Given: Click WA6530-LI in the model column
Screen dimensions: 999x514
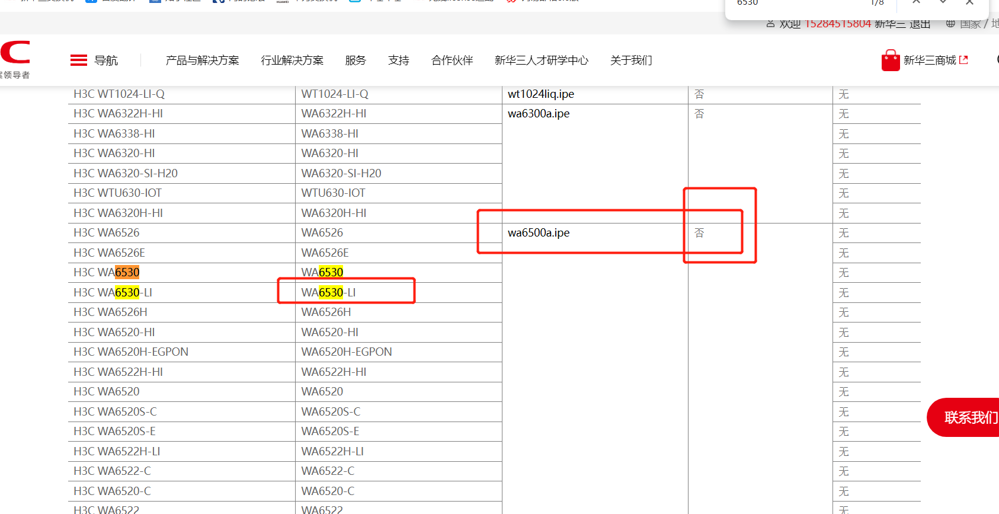Looking at the screenshot, I should [328, 292].
